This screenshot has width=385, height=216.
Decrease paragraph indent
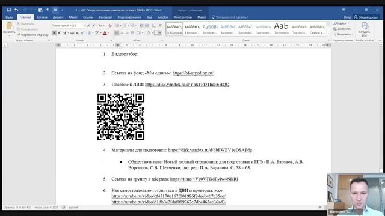click(141, 25)
